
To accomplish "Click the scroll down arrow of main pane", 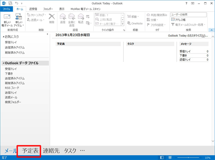I will click(213, 141).
